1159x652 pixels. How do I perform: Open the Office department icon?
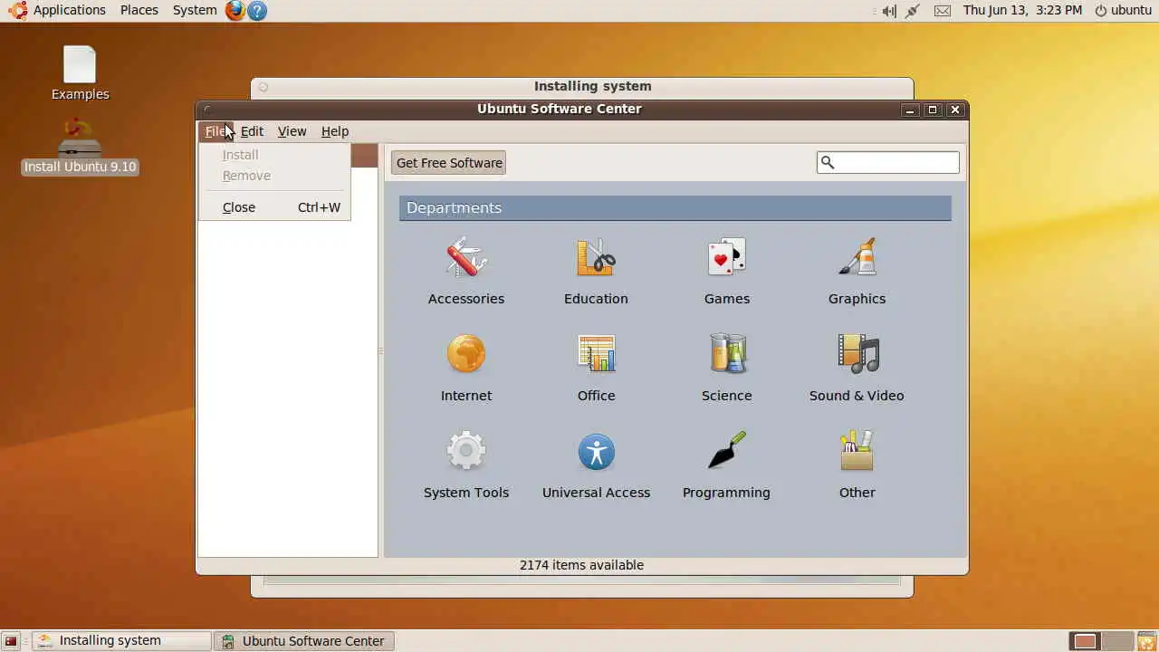(x=596, y=354)
